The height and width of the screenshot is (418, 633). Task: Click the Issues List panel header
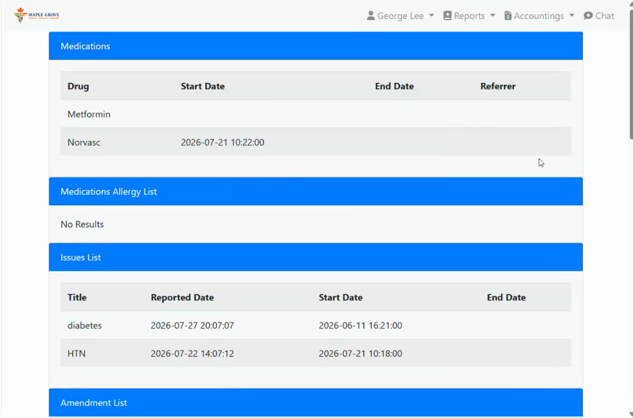[316, 257]
